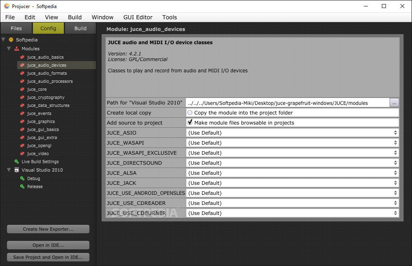This screenshot has height=266, width=412.
Task: Open the JUCE_JACK dropdown
Action: (x=292, y=183)
